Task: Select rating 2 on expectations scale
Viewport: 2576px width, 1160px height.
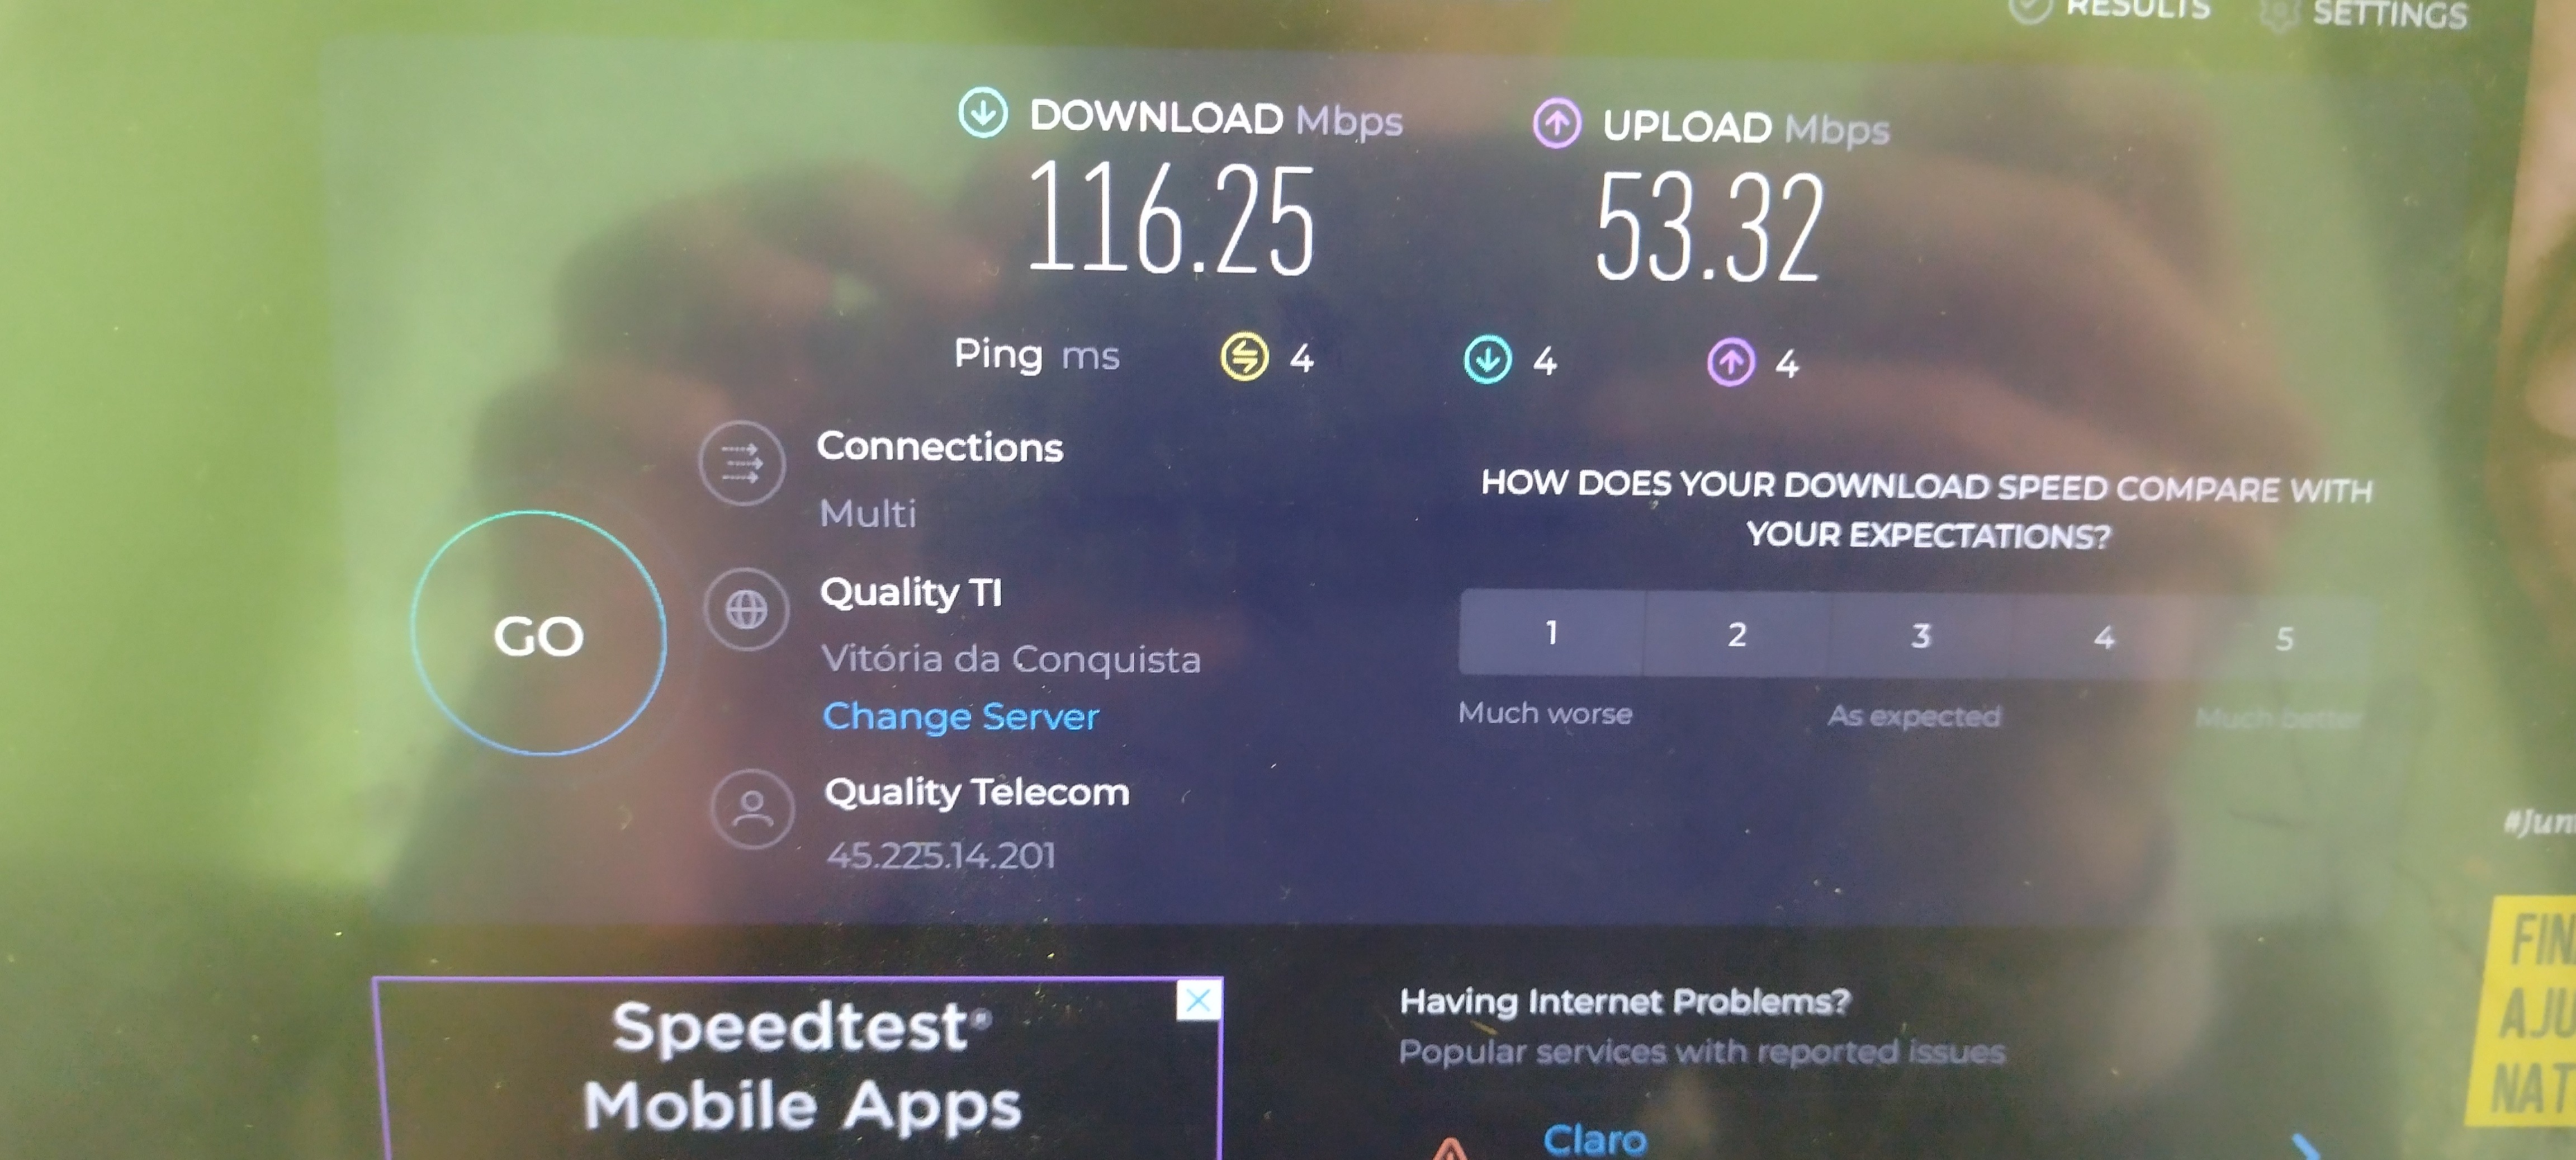Action: click(1737, 634)
